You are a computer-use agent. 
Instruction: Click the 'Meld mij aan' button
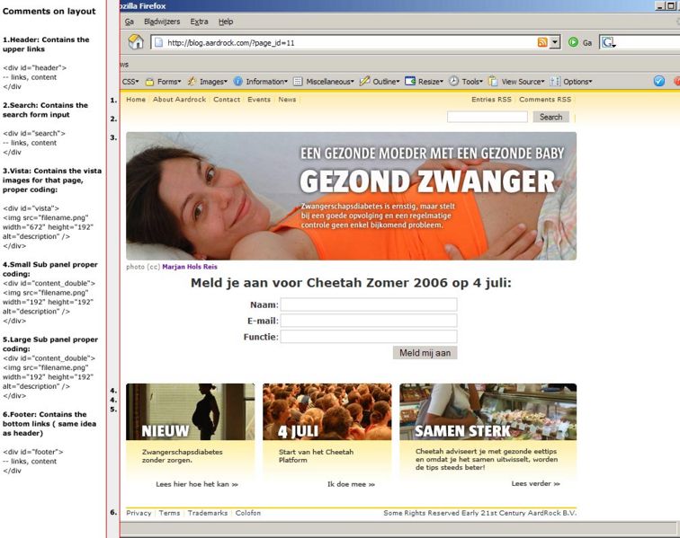coord(425,353)
